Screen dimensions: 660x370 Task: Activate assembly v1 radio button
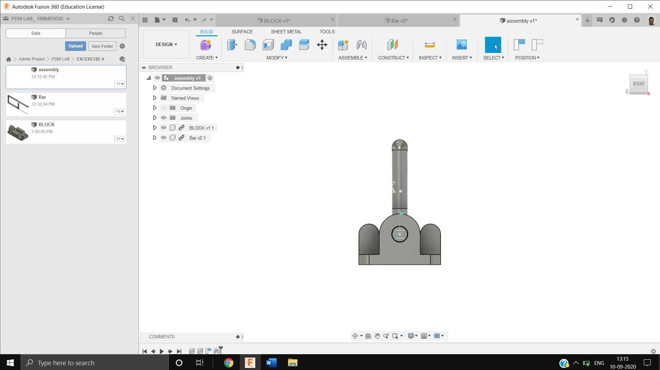tap(210, 78)
